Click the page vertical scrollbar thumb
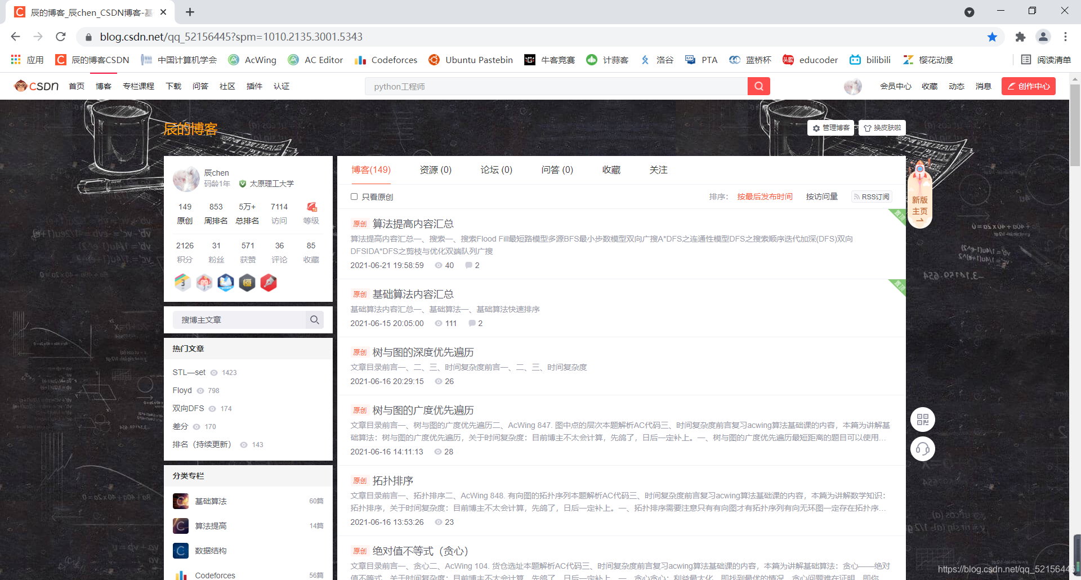 tap(1075, 124)
